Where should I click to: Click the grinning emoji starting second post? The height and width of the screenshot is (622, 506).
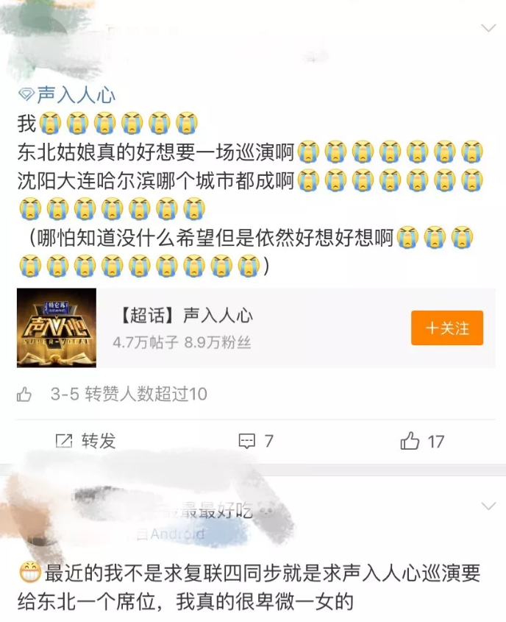tap(29, 573)
